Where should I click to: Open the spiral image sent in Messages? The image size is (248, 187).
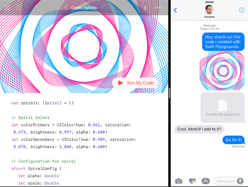[x=222, y=71]
